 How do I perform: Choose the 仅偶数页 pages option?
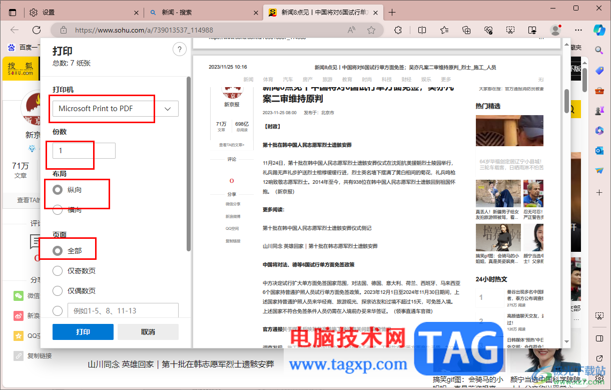coord(58,290)
